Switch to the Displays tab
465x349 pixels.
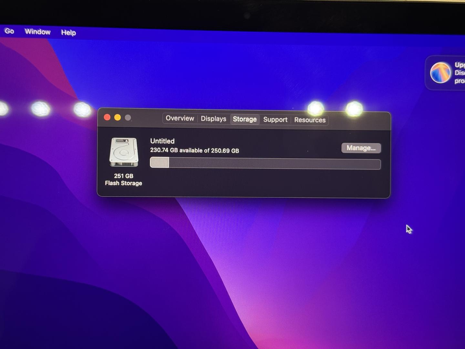click(x=213, y=119)
